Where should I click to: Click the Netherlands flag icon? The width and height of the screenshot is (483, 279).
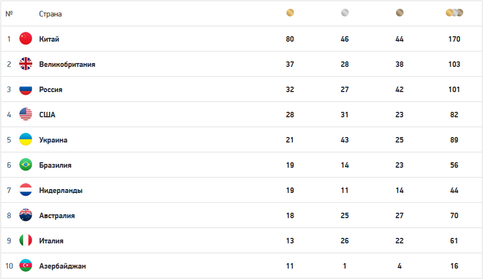pos(26,190)
